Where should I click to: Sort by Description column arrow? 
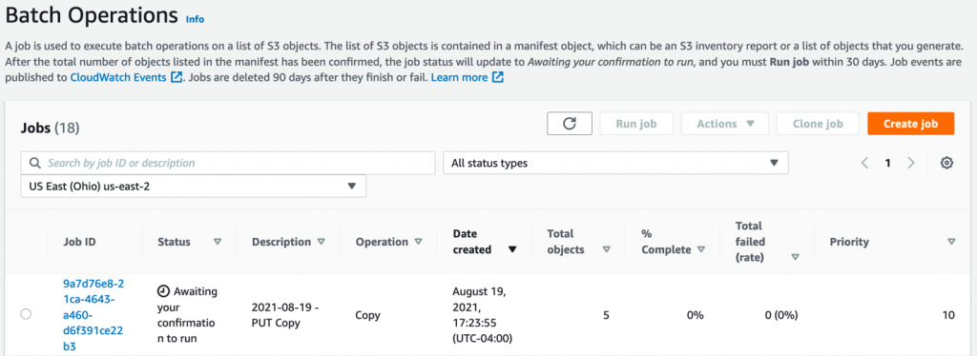[x=321, y=242]
